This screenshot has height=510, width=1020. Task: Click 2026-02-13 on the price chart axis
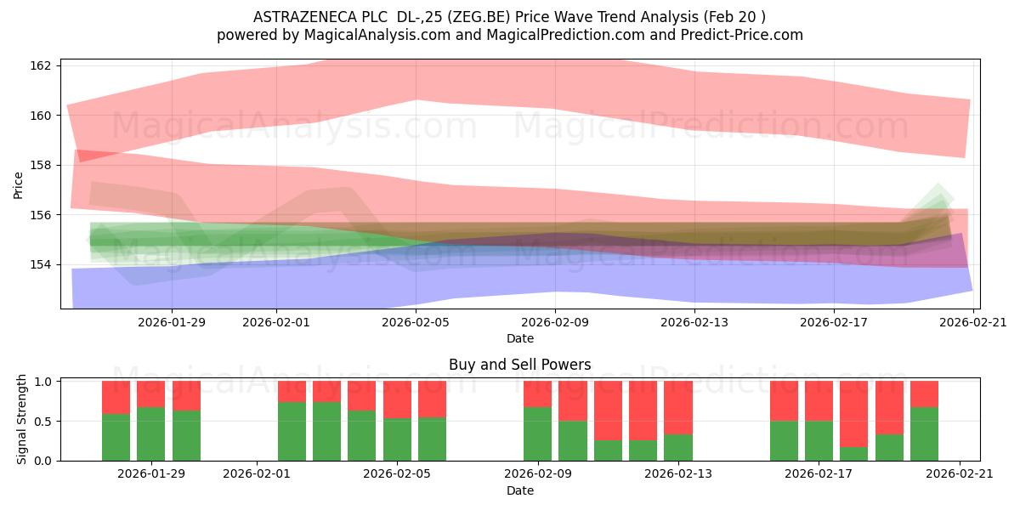click(x=694, y=322)
